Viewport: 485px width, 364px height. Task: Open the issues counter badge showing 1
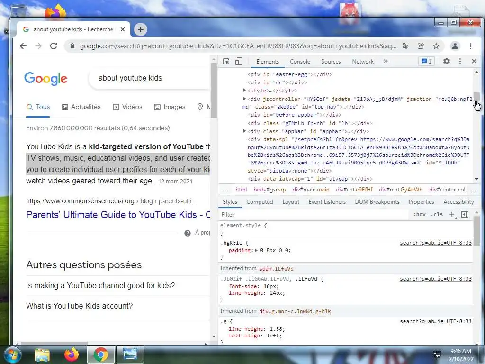tap(427, 61)
